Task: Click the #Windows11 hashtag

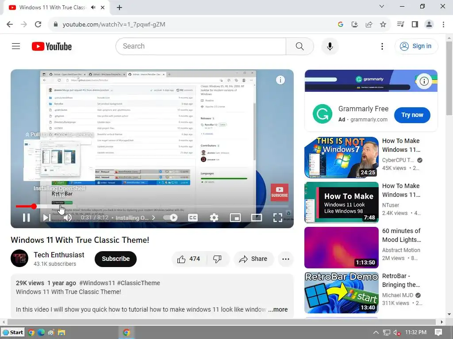Action: [97, 283]
